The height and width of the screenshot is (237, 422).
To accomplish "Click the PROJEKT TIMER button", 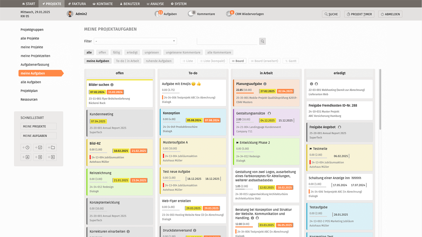I will (359, 14).
